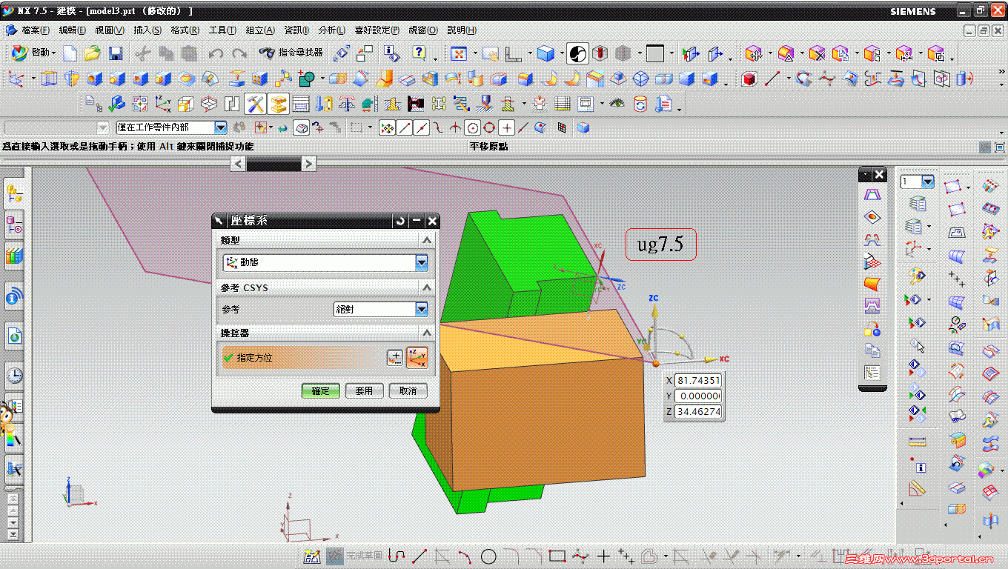Viewport: 1008px width, 569px height.
Task: Click the eye icon in third toolbar
Action: tap(617, 104)
